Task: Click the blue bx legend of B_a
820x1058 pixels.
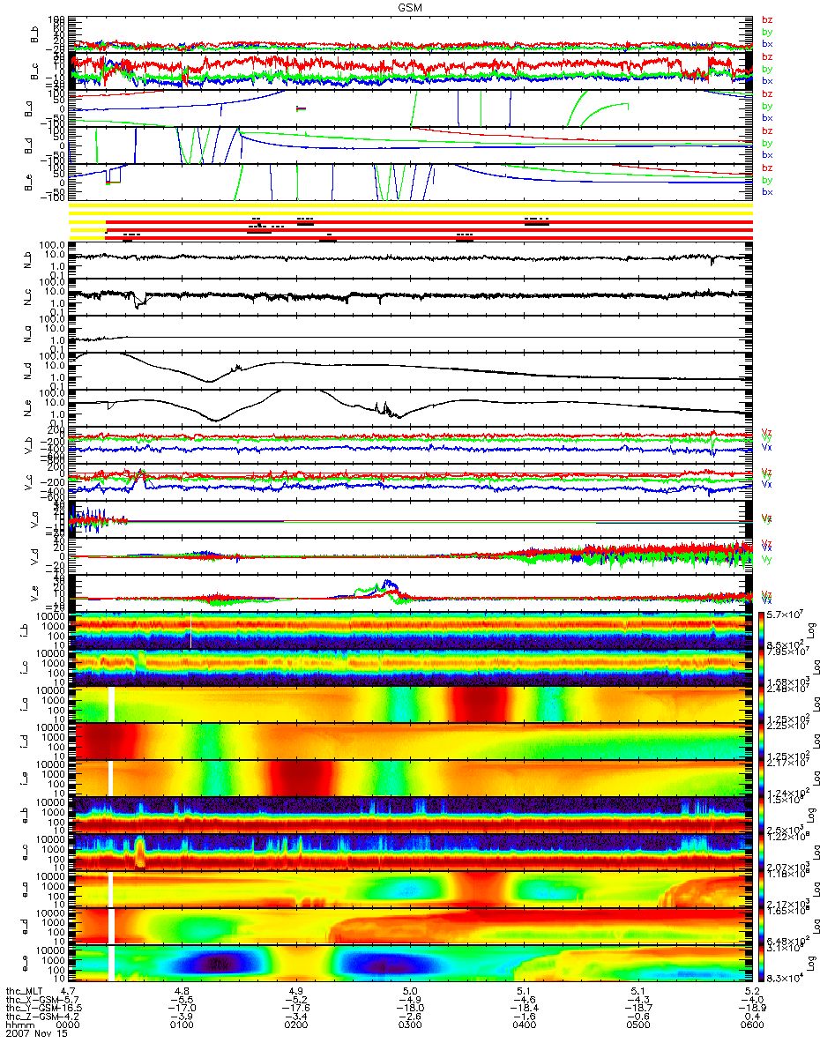Action: (767, 117)
